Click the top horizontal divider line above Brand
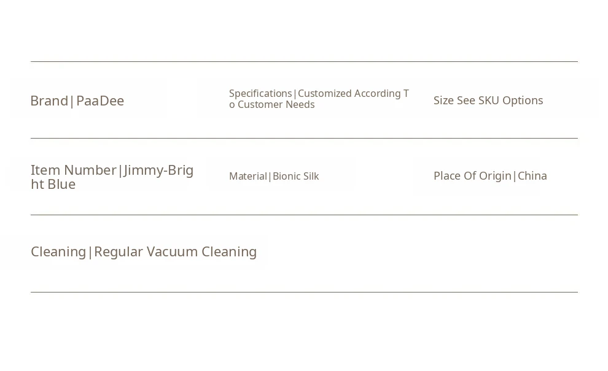 [304, 61]
